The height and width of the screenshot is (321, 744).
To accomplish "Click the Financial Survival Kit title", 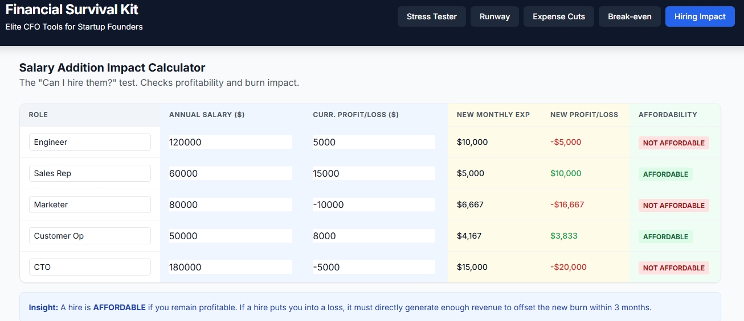I will point(72,10).
